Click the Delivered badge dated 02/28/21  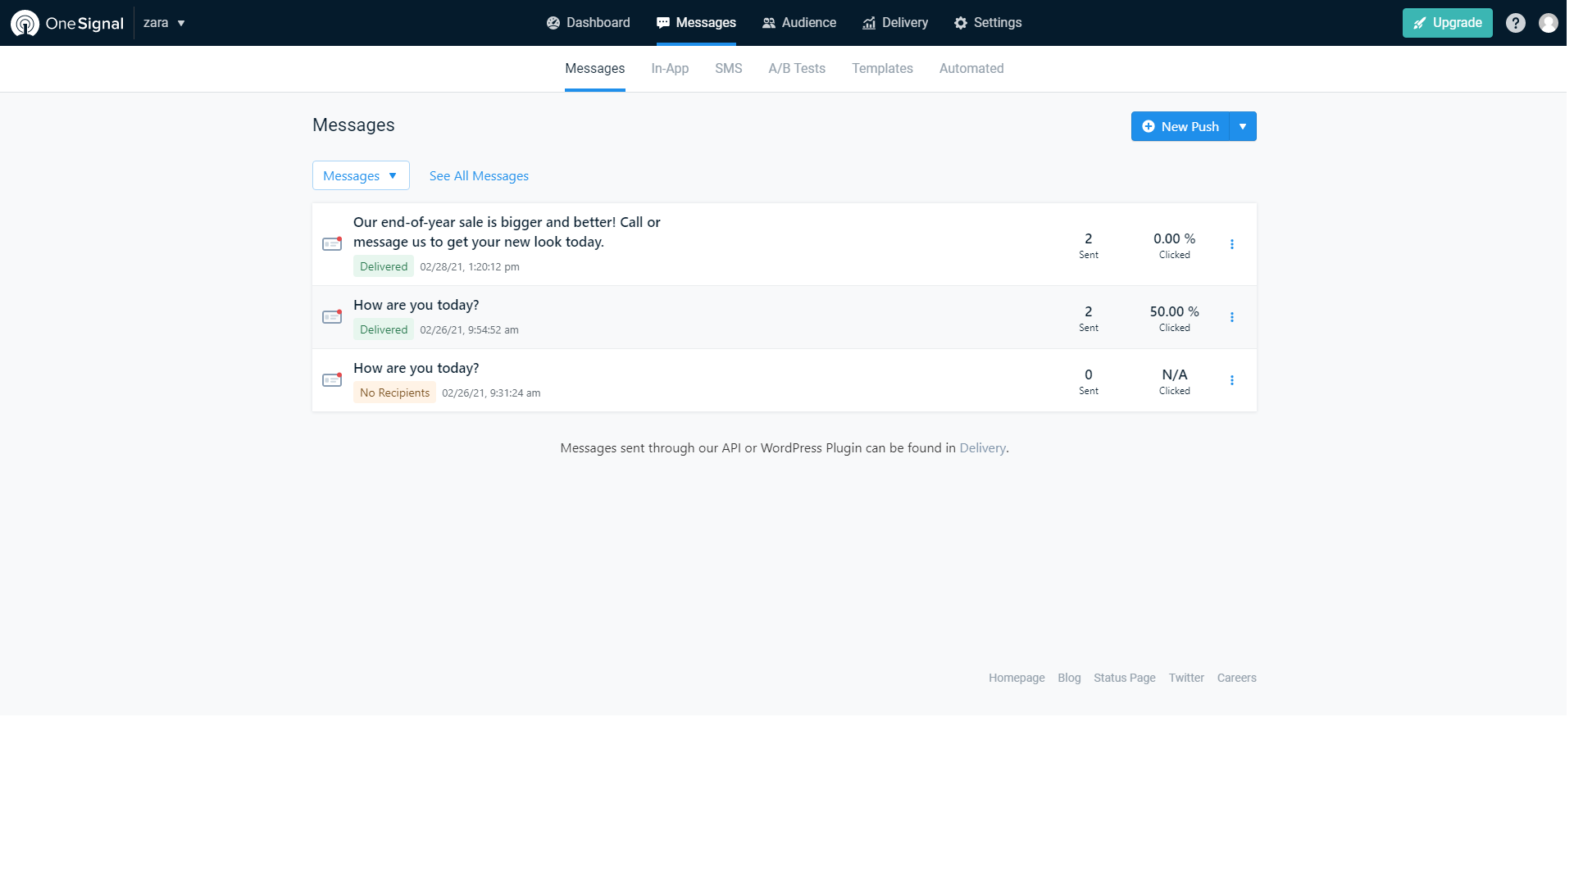(384, 266)
